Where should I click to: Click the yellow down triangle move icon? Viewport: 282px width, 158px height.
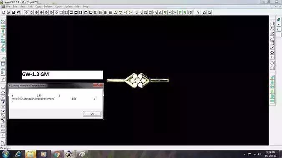click(121, 12)
